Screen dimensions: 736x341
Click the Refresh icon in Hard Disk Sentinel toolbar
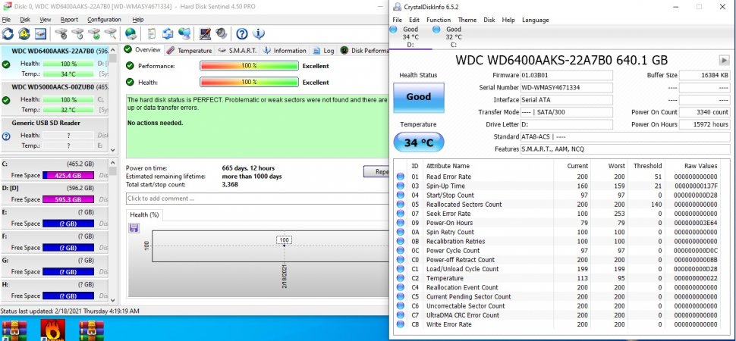point(8,34)
